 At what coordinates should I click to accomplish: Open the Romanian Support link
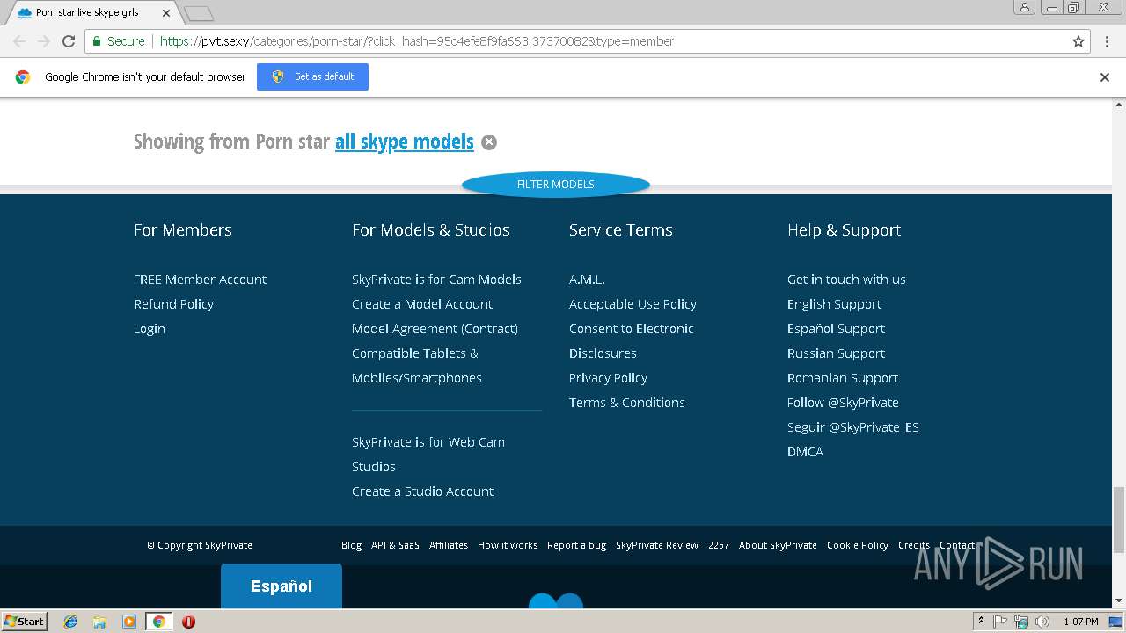843,378
